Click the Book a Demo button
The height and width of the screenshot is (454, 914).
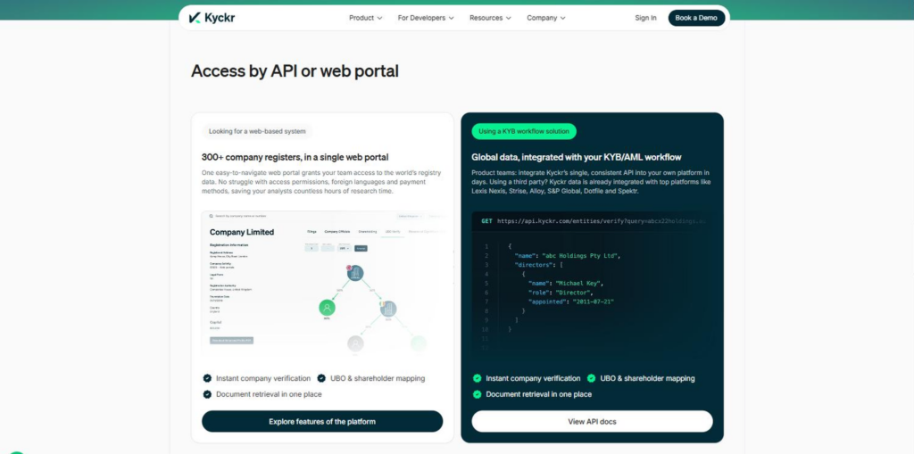tap(696, 18)
